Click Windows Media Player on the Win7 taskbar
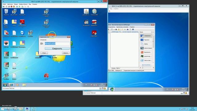Viewport: 197px width, 111px height. [18, 85]
